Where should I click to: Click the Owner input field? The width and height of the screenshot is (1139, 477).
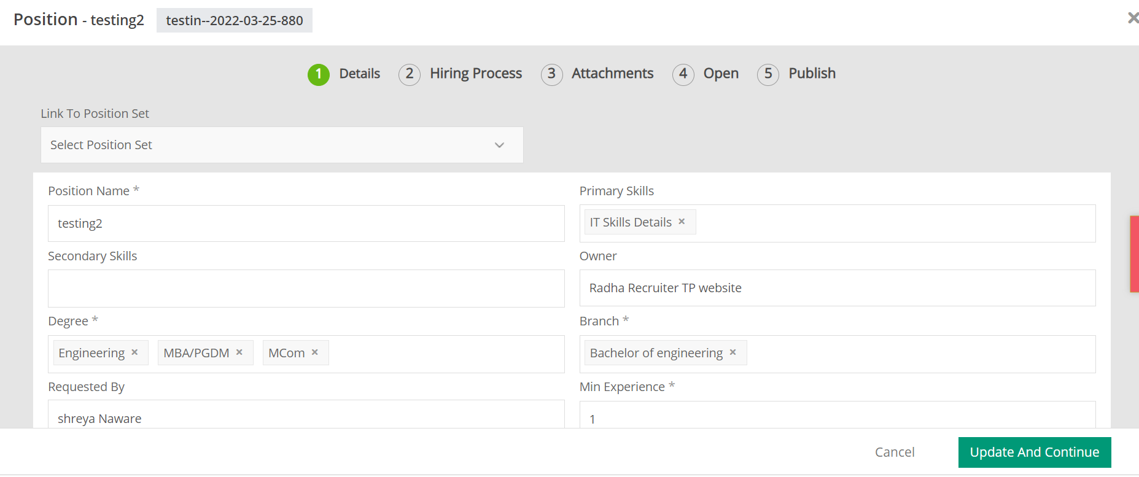[837, 288]
